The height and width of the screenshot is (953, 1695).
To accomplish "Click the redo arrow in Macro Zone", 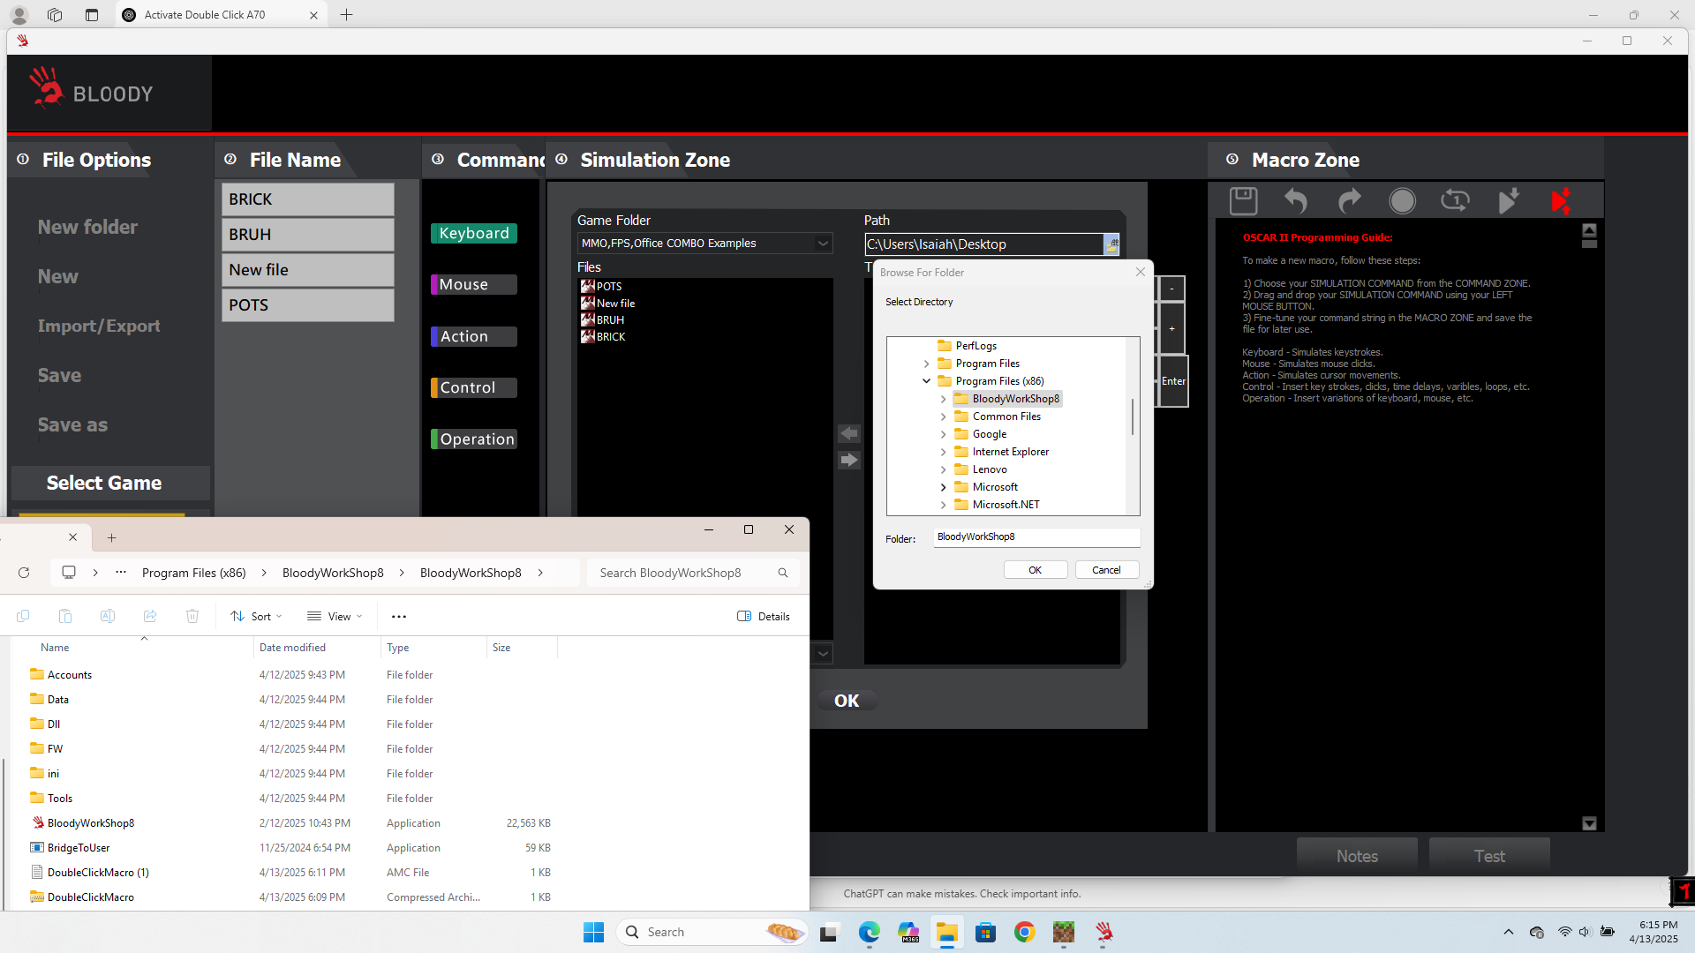I will (x=1349, y=201).
